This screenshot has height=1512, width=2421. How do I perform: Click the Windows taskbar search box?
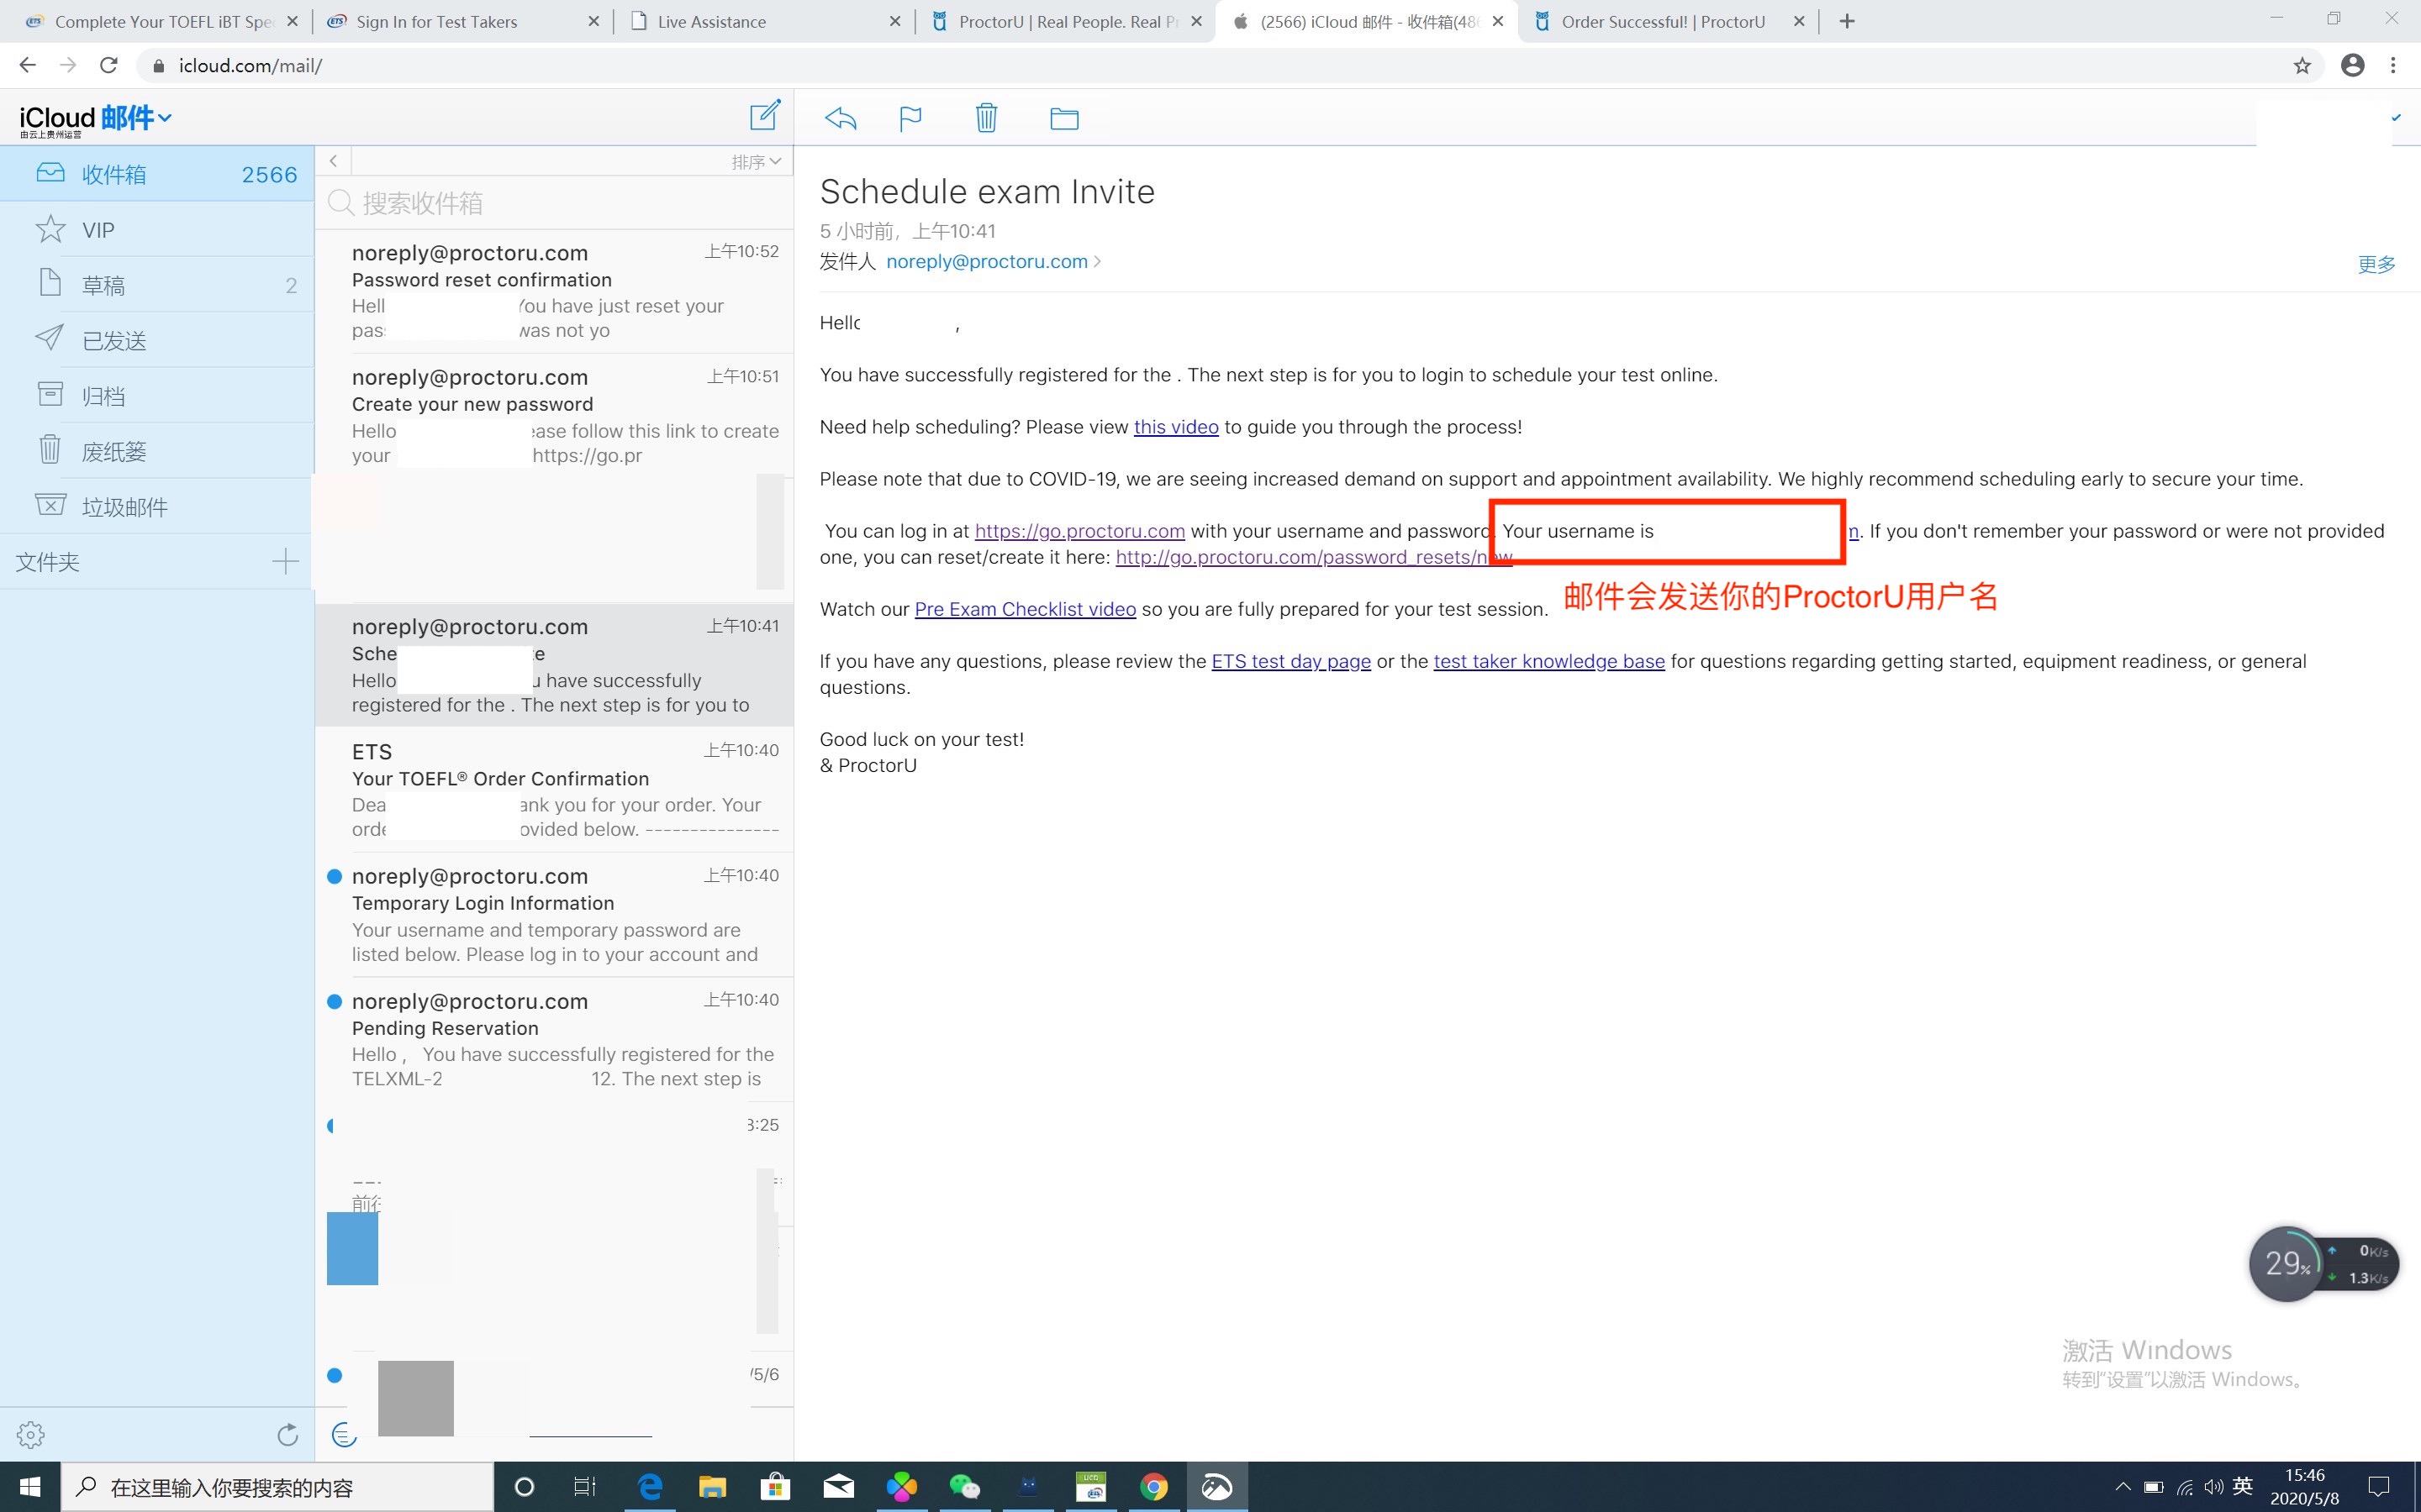278,1487
